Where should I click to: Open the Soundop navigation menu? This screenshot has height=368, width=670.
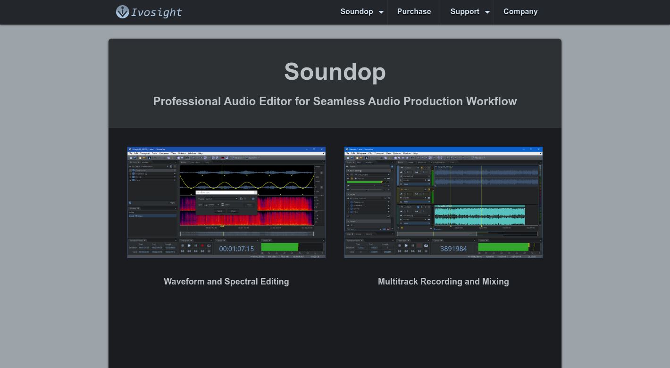(357, 12)
